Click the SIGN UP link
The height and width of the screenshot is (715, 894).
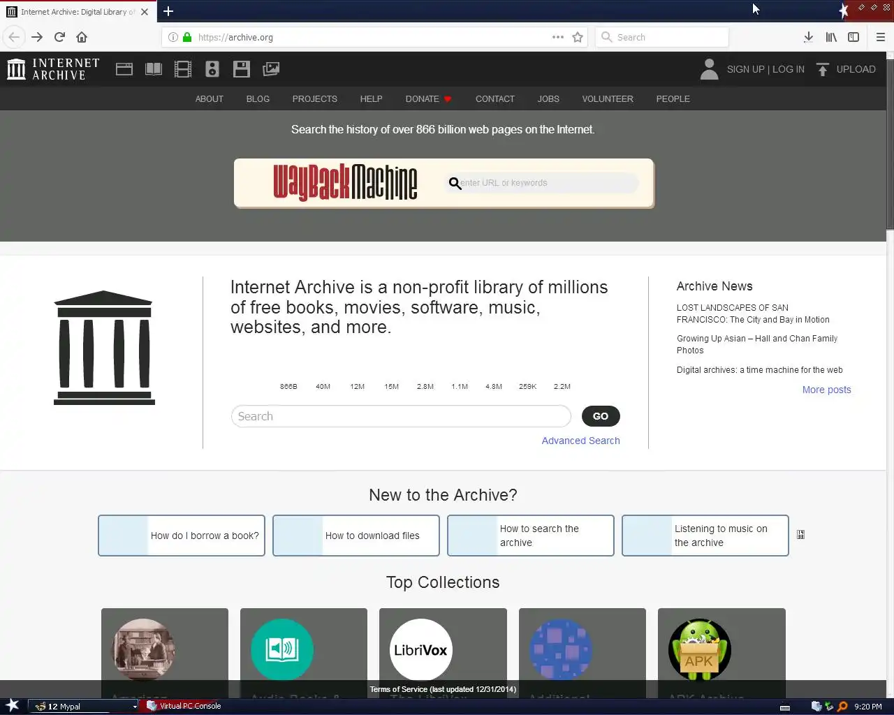[745, 69]
